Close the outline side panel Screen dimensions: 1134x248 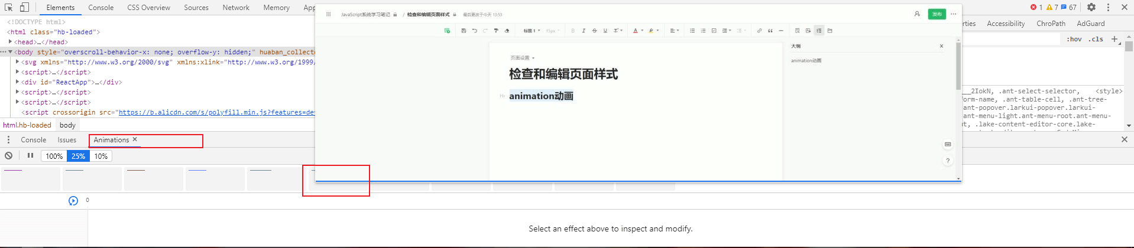(x=942, y=46)
